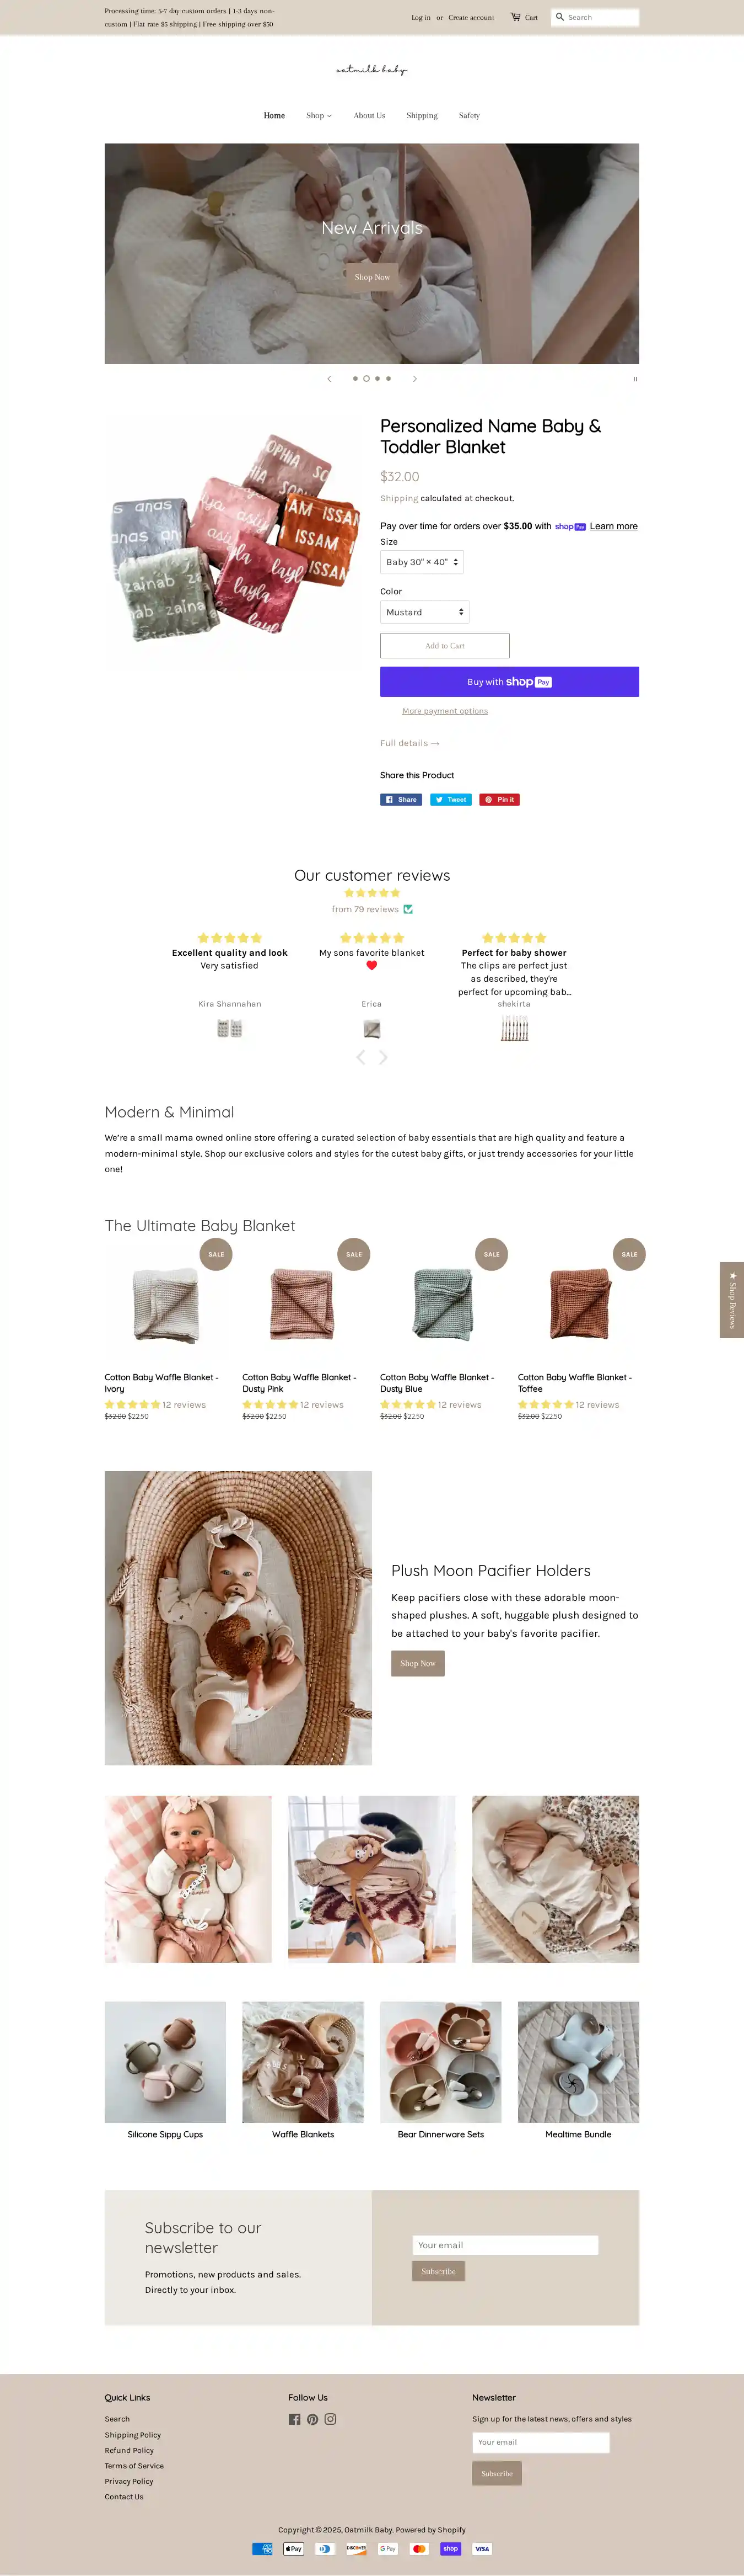Open the Pinterest follow icon
744x2576 pixels.
(312, 2419)
